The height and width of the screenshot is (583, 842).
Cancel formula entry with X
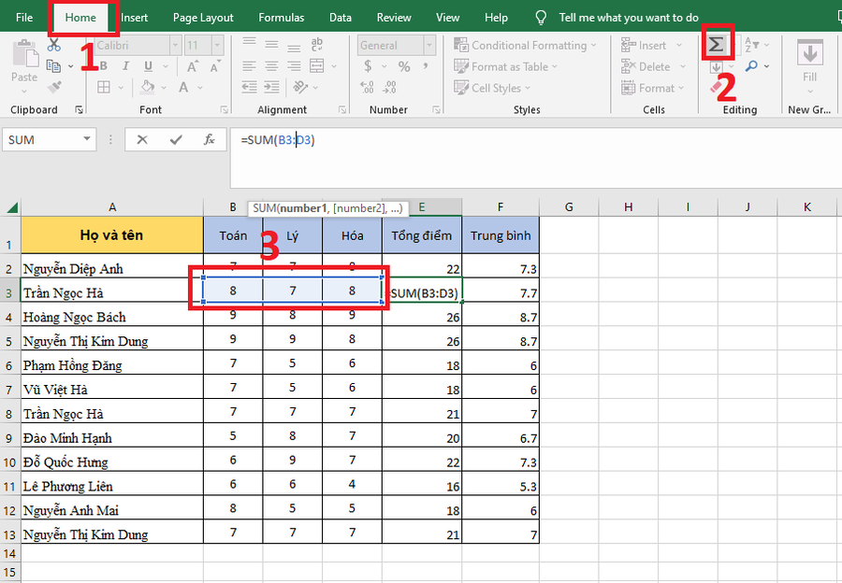pos(142,140)
